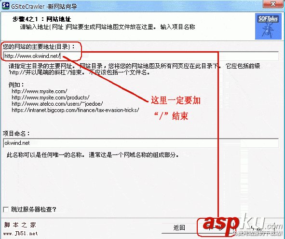Click the 项目命名 label
Screen dimensions: 285x239
[16, 134]
